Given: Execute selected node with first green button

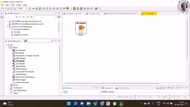Looking at the screenshot, I should [44, 9].
